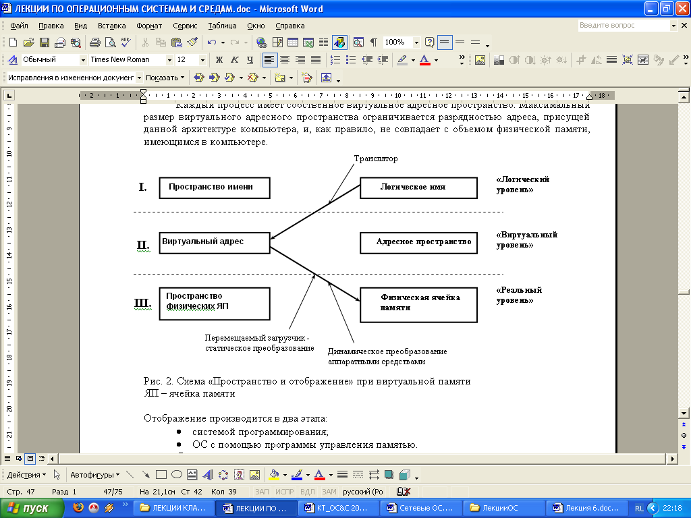Save the document with the floppy icon

tap(44, 42)
